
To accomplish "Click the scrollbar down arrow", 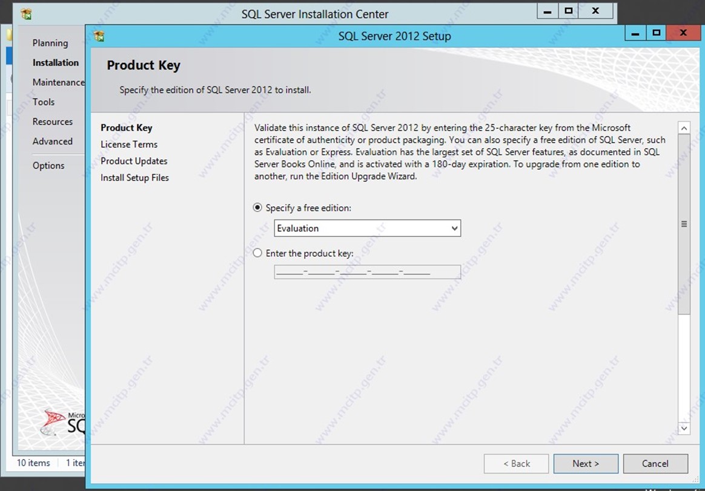I will 684,428.
